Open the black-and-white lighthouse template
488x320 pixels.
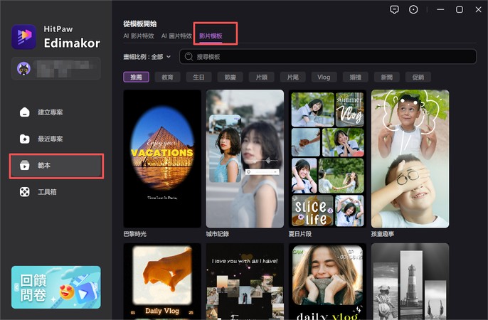[410, 282]
